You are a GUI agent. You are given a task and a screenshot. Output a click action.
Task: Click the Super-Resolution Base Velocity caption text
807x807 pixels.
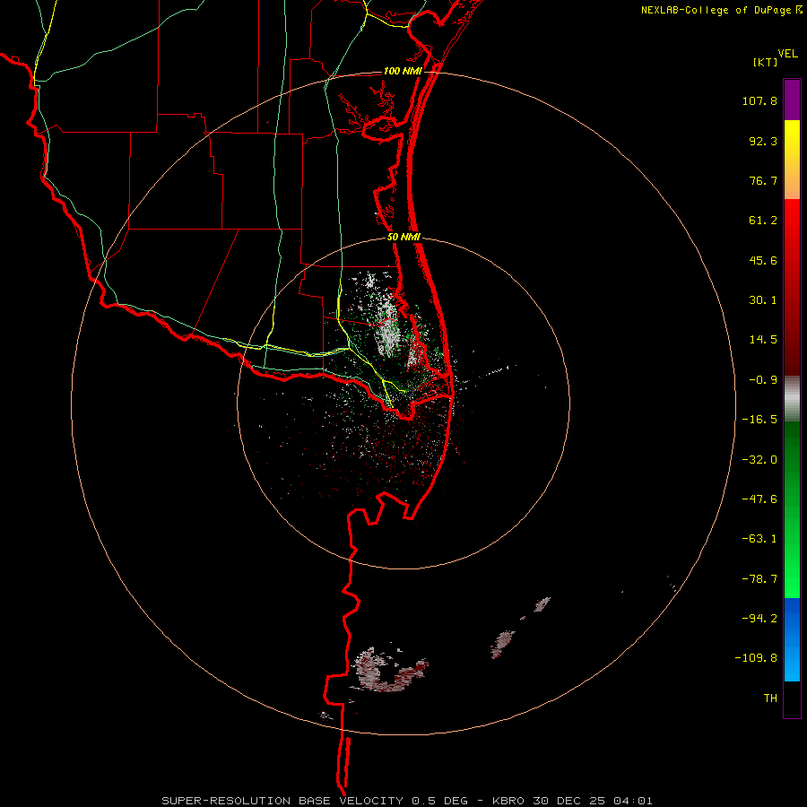coord(406,801)
